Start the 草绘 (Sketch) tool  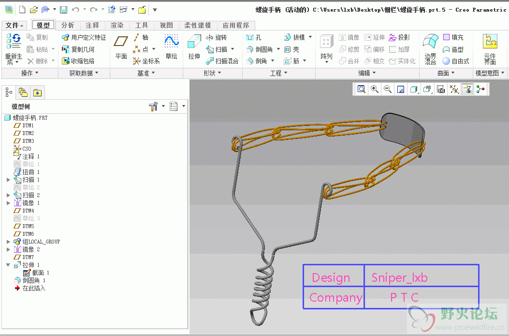click(x=172, y=47)
